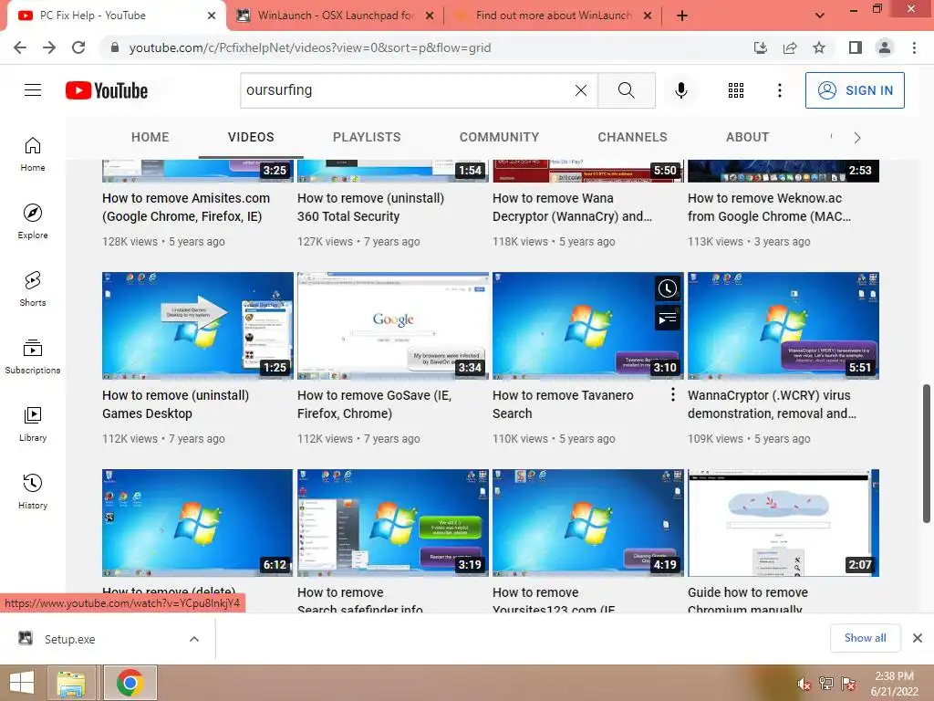This screenshot has height=701, width=934.
Task: Open the YouTube apps grid icon
Action: tap(736, 90)
